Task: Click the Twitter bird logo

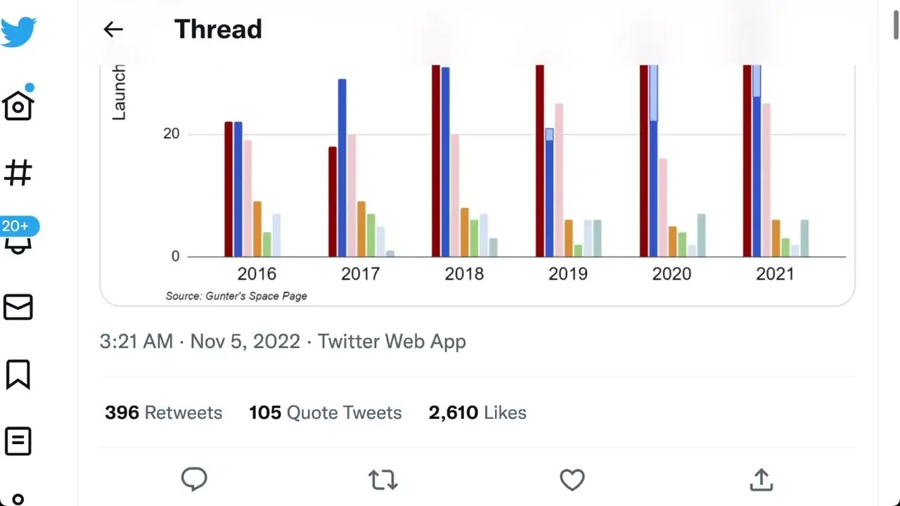Action: coord(19,32)
